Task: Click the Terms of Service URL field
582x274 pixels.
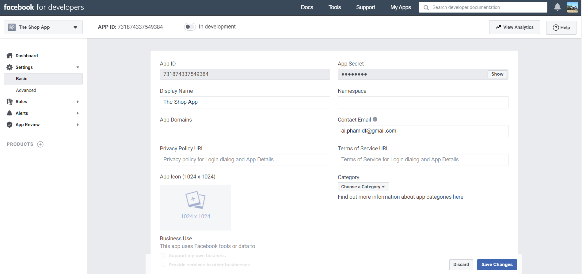Action: [x=423, y=160]
